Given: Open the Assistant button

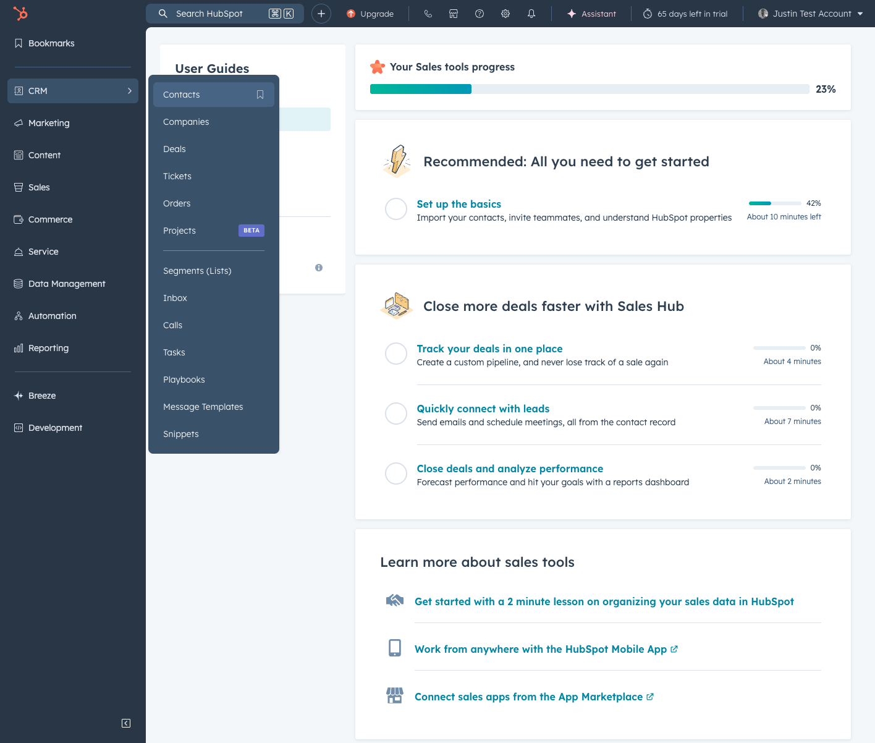Looking at the screenshot, I should click(591, 14).
